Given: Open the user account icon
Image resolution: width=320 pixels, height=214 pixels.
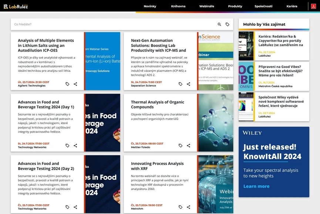Looking at the screenshot, I should click(x=313, y=6).
